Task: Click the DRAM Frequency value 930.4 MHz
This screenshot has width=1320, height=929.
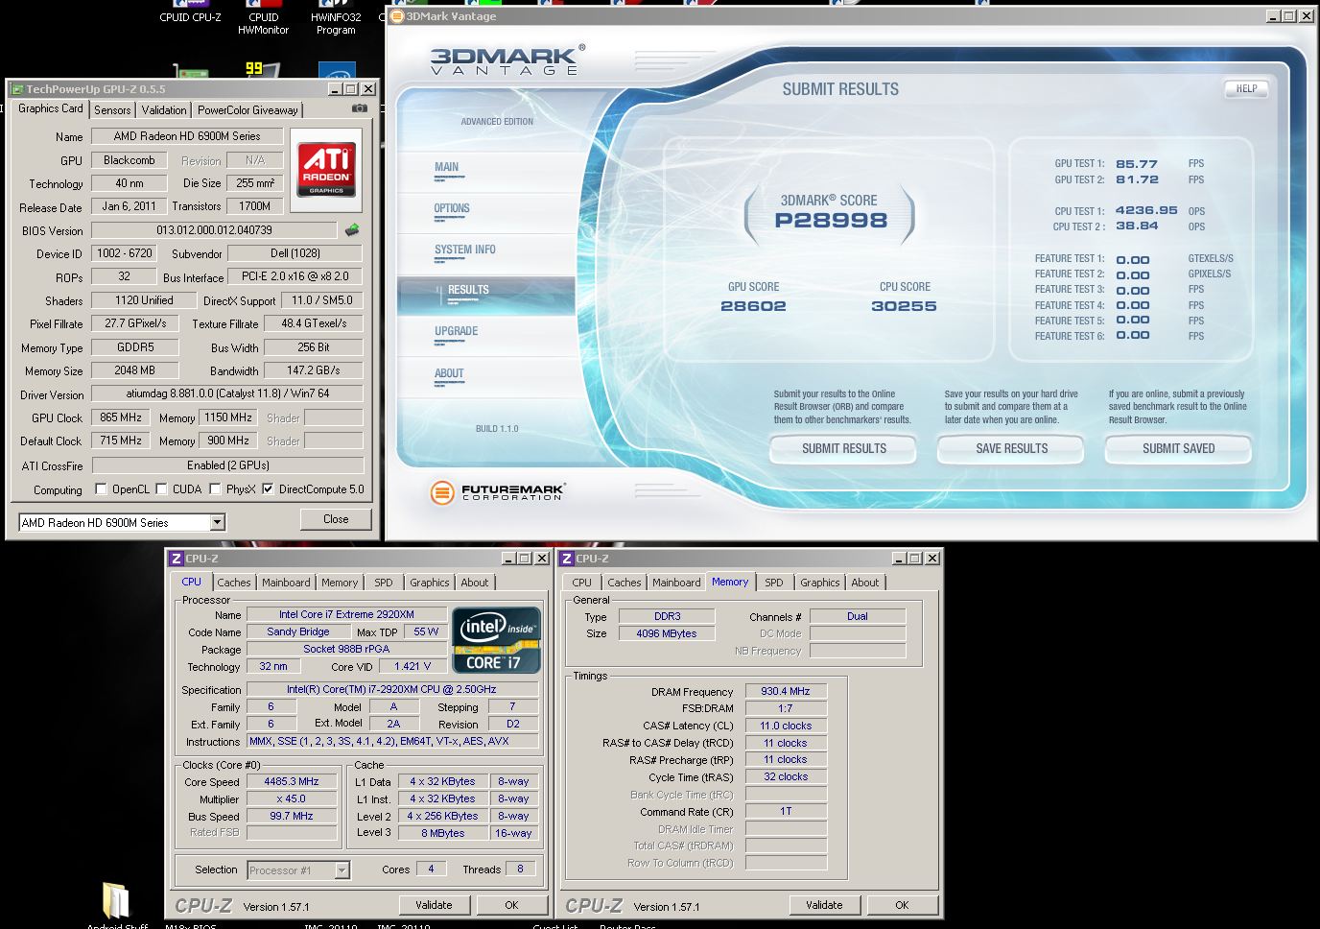Action: (786, 691)
